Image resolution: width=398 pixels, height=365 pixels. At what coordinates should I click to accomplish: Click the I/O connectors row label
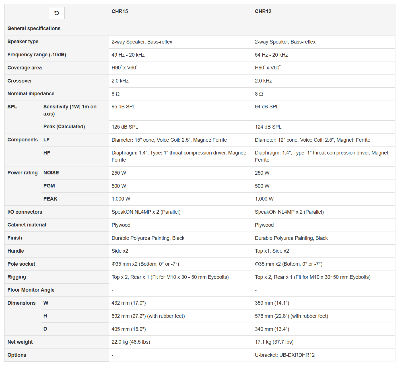coord(25,212)
